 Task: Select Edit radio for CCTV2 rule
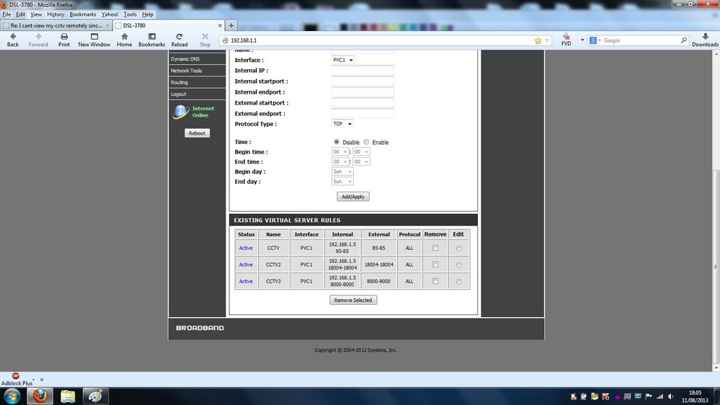tap(458, 265)
